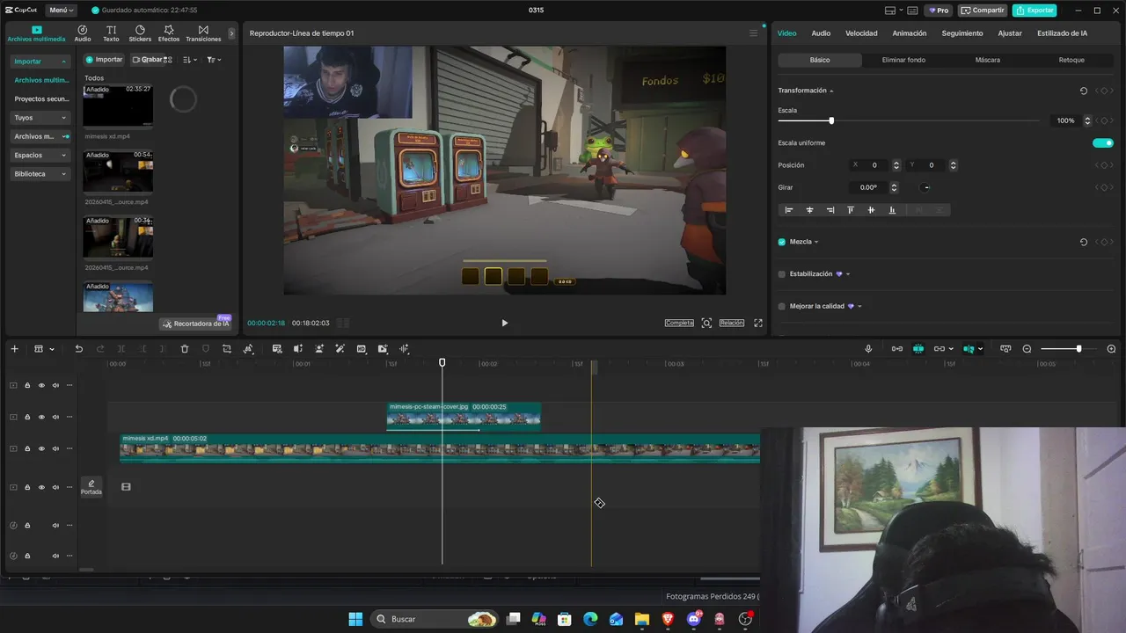Uncheck the Mezcla checkbox

(x=782, y=242)
